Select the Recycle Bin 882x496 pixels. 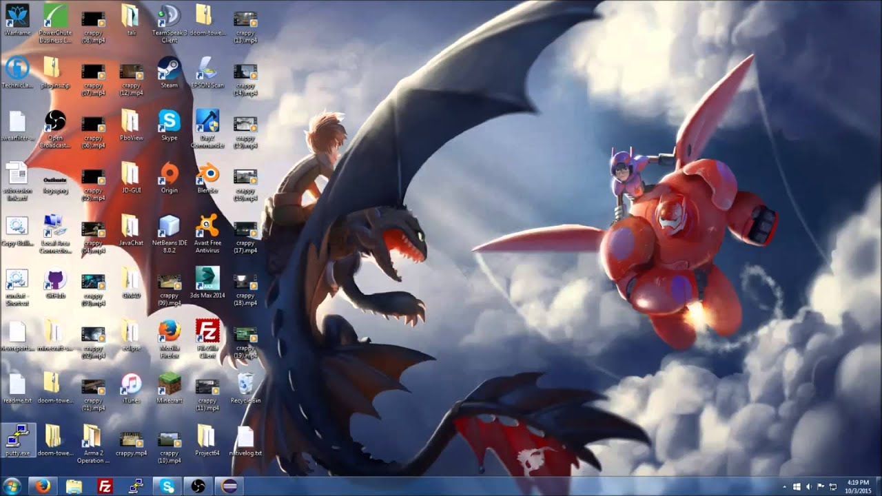point(245,388)
